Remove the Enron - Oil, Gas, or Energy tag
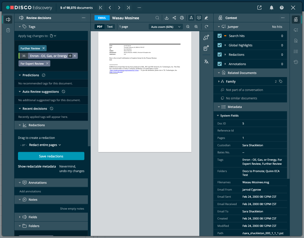 click(75, 56)
